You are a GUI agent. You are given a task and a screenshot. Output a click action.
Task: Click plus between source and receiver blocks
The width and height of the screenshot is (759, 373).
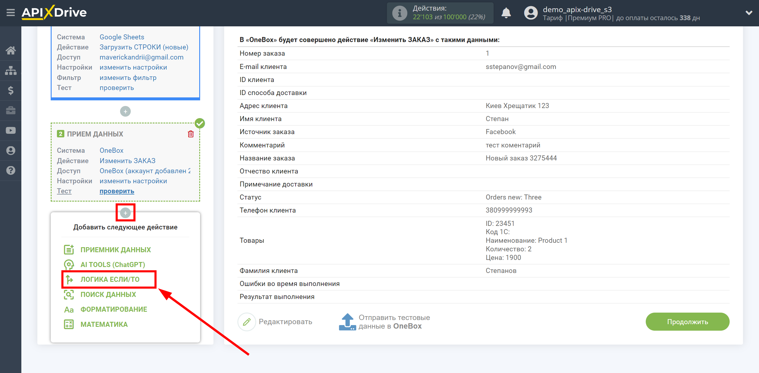pos(125,112)
